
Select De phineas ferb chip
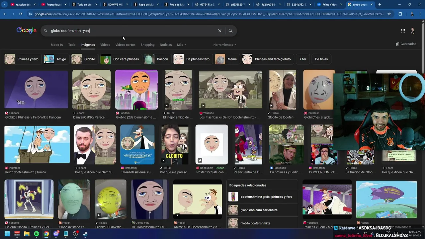[x=193, y=59]
